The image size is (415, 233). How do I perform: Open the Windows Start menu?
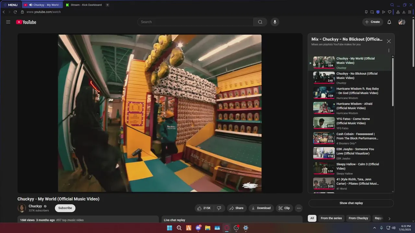pyautogui.click(x=170, y=228)
